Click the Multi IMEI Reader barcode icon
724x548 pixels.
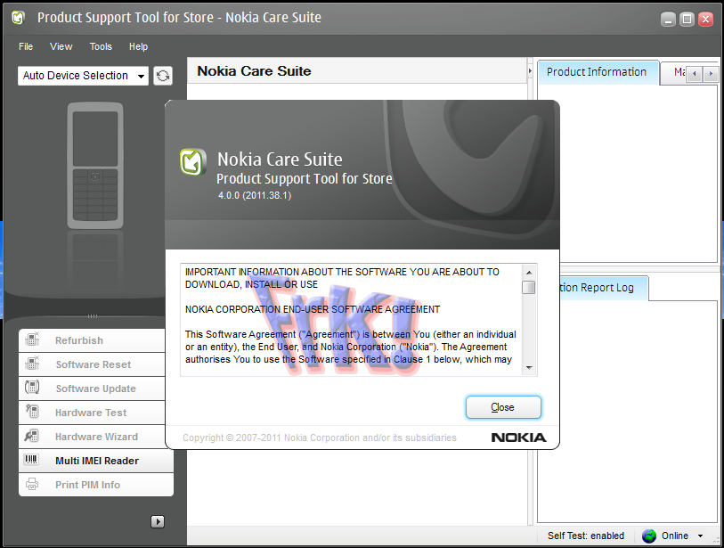tap(31, 460)
